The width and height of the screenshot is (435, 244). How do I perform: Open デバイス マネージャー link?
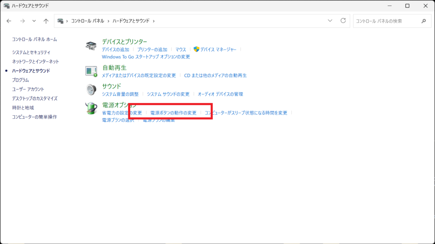(218, 50)
